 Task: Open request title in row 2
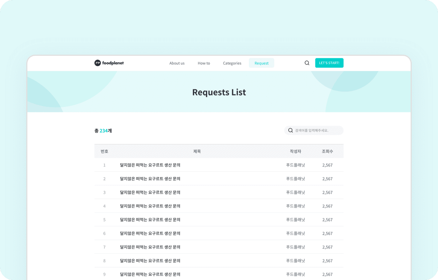point(150,179)
